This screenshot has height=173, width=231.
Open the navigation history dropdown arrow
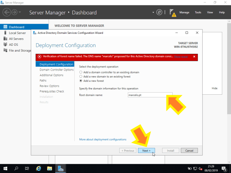pyautogui.click(x=20, y=12)
